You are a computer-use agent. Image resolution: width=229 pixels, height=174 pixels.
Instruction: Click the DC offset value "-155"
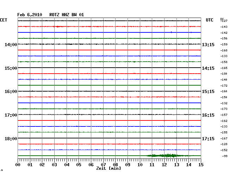pos(224,132)
